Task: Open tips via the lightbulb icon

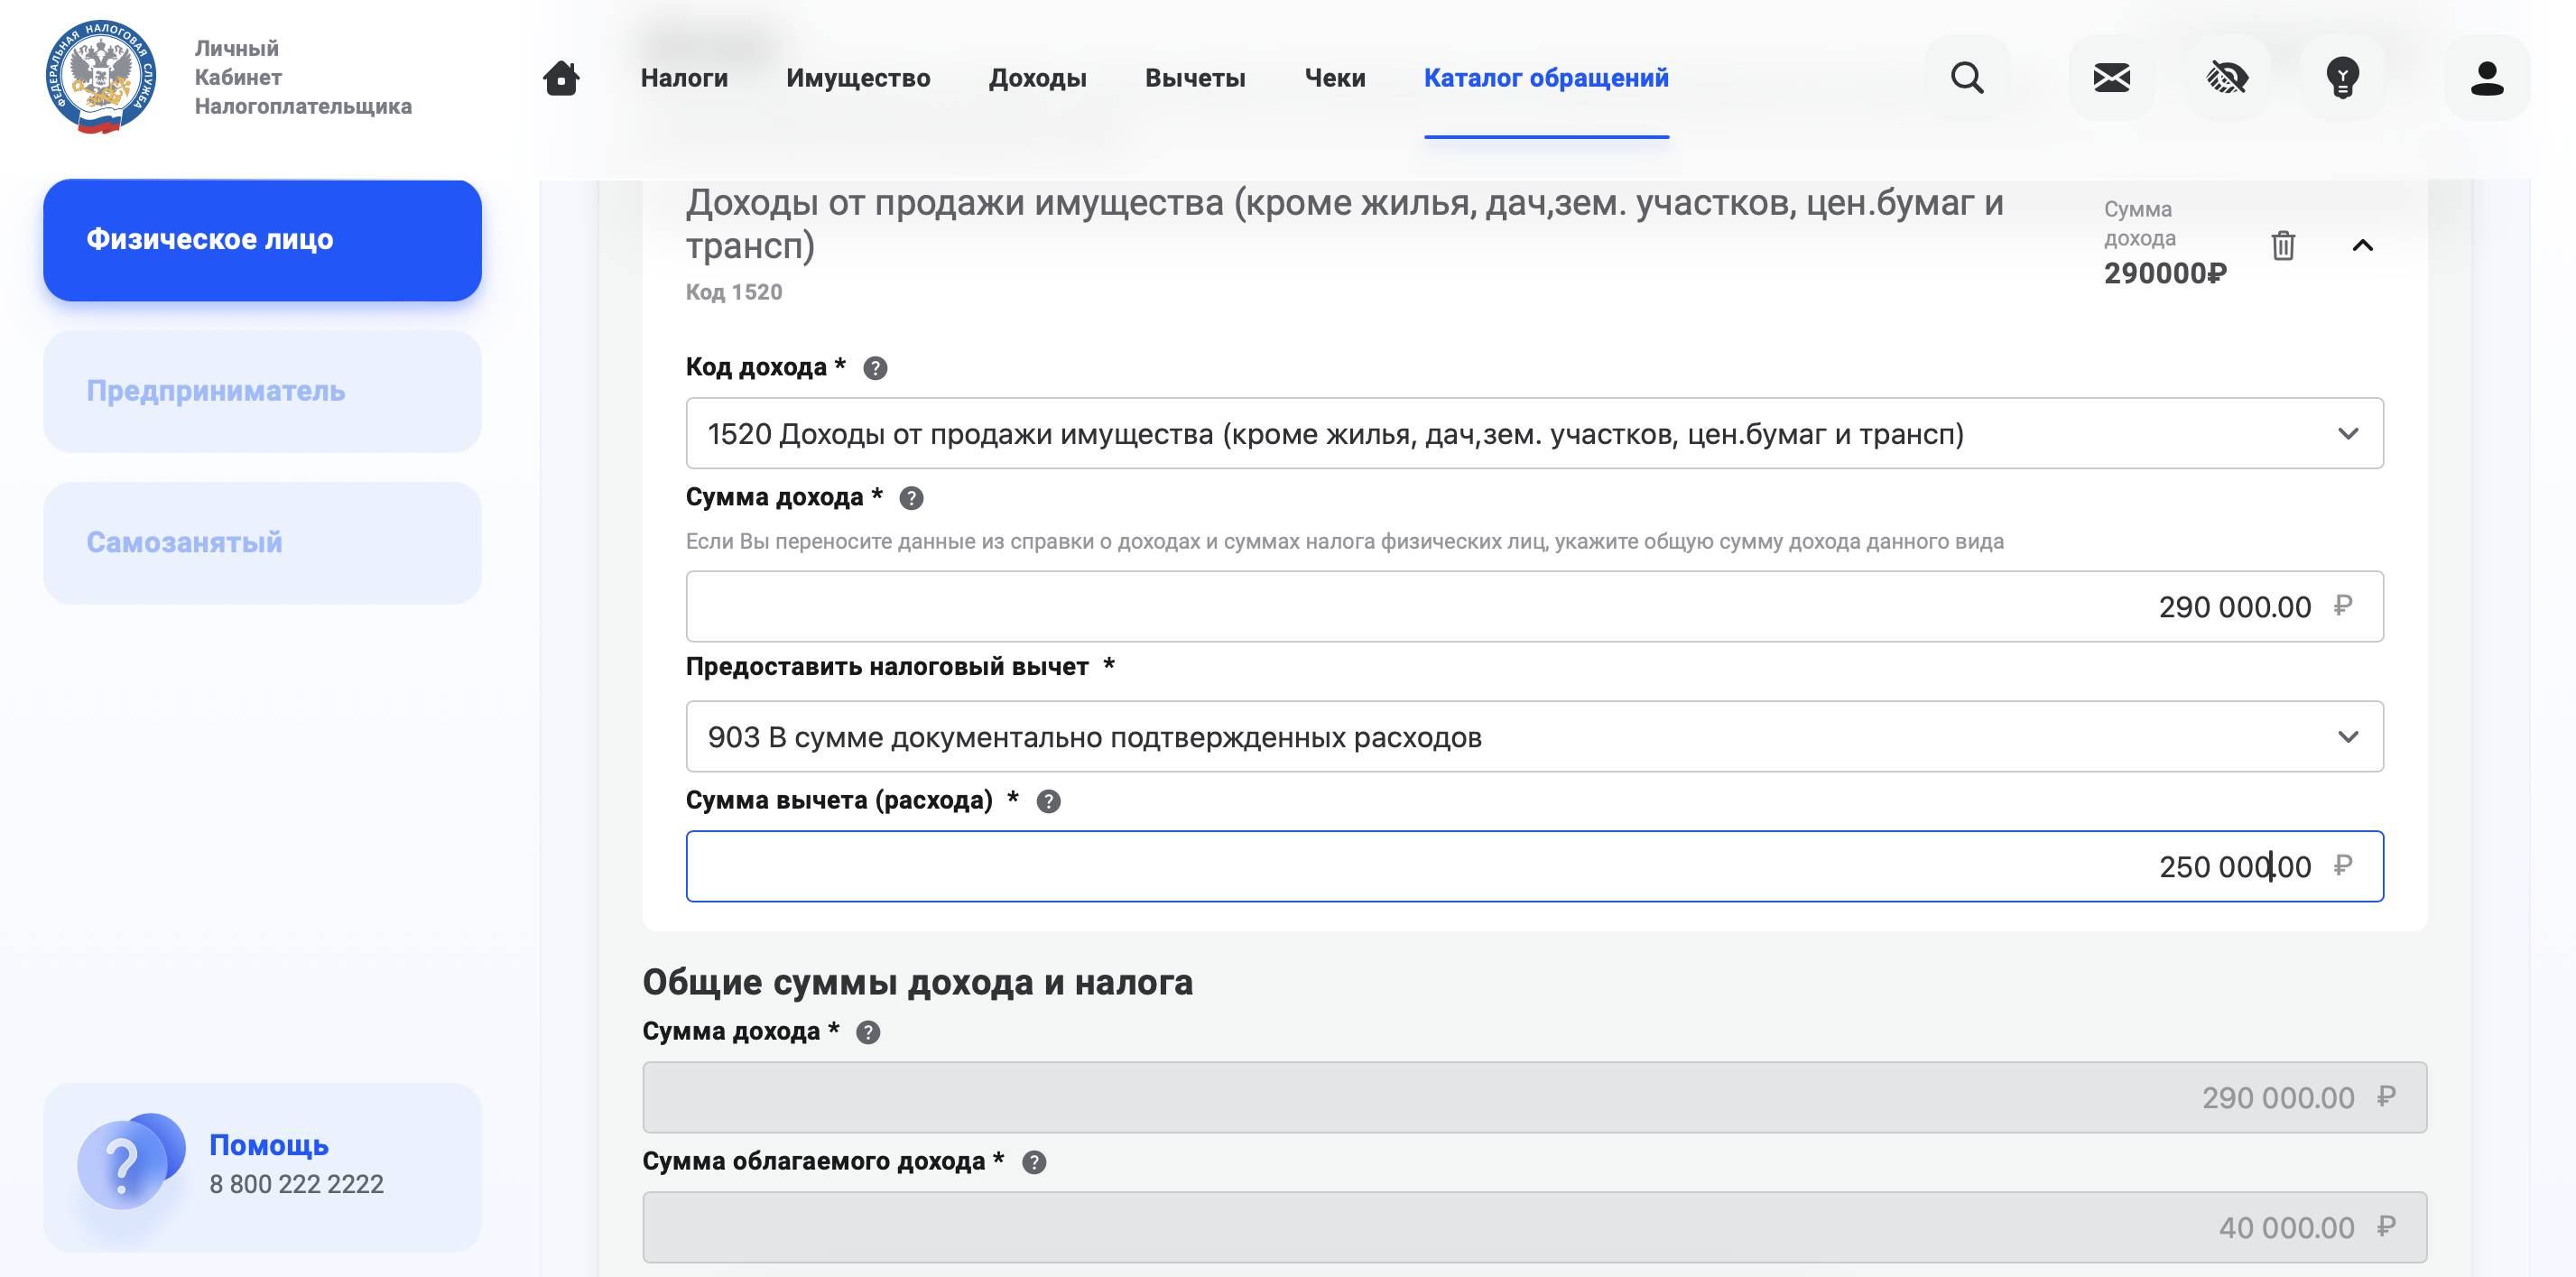Action: point(2344,77)
